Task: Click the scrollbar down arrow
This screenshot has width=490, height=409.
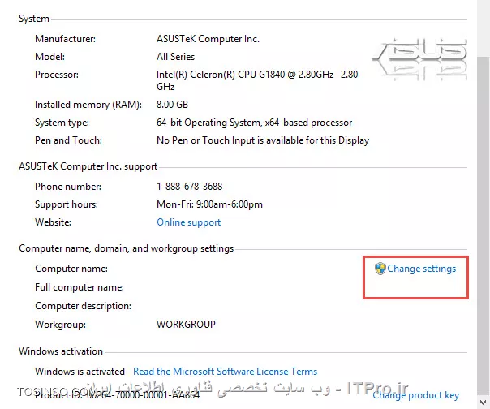Action: click(x=484, y=403)
